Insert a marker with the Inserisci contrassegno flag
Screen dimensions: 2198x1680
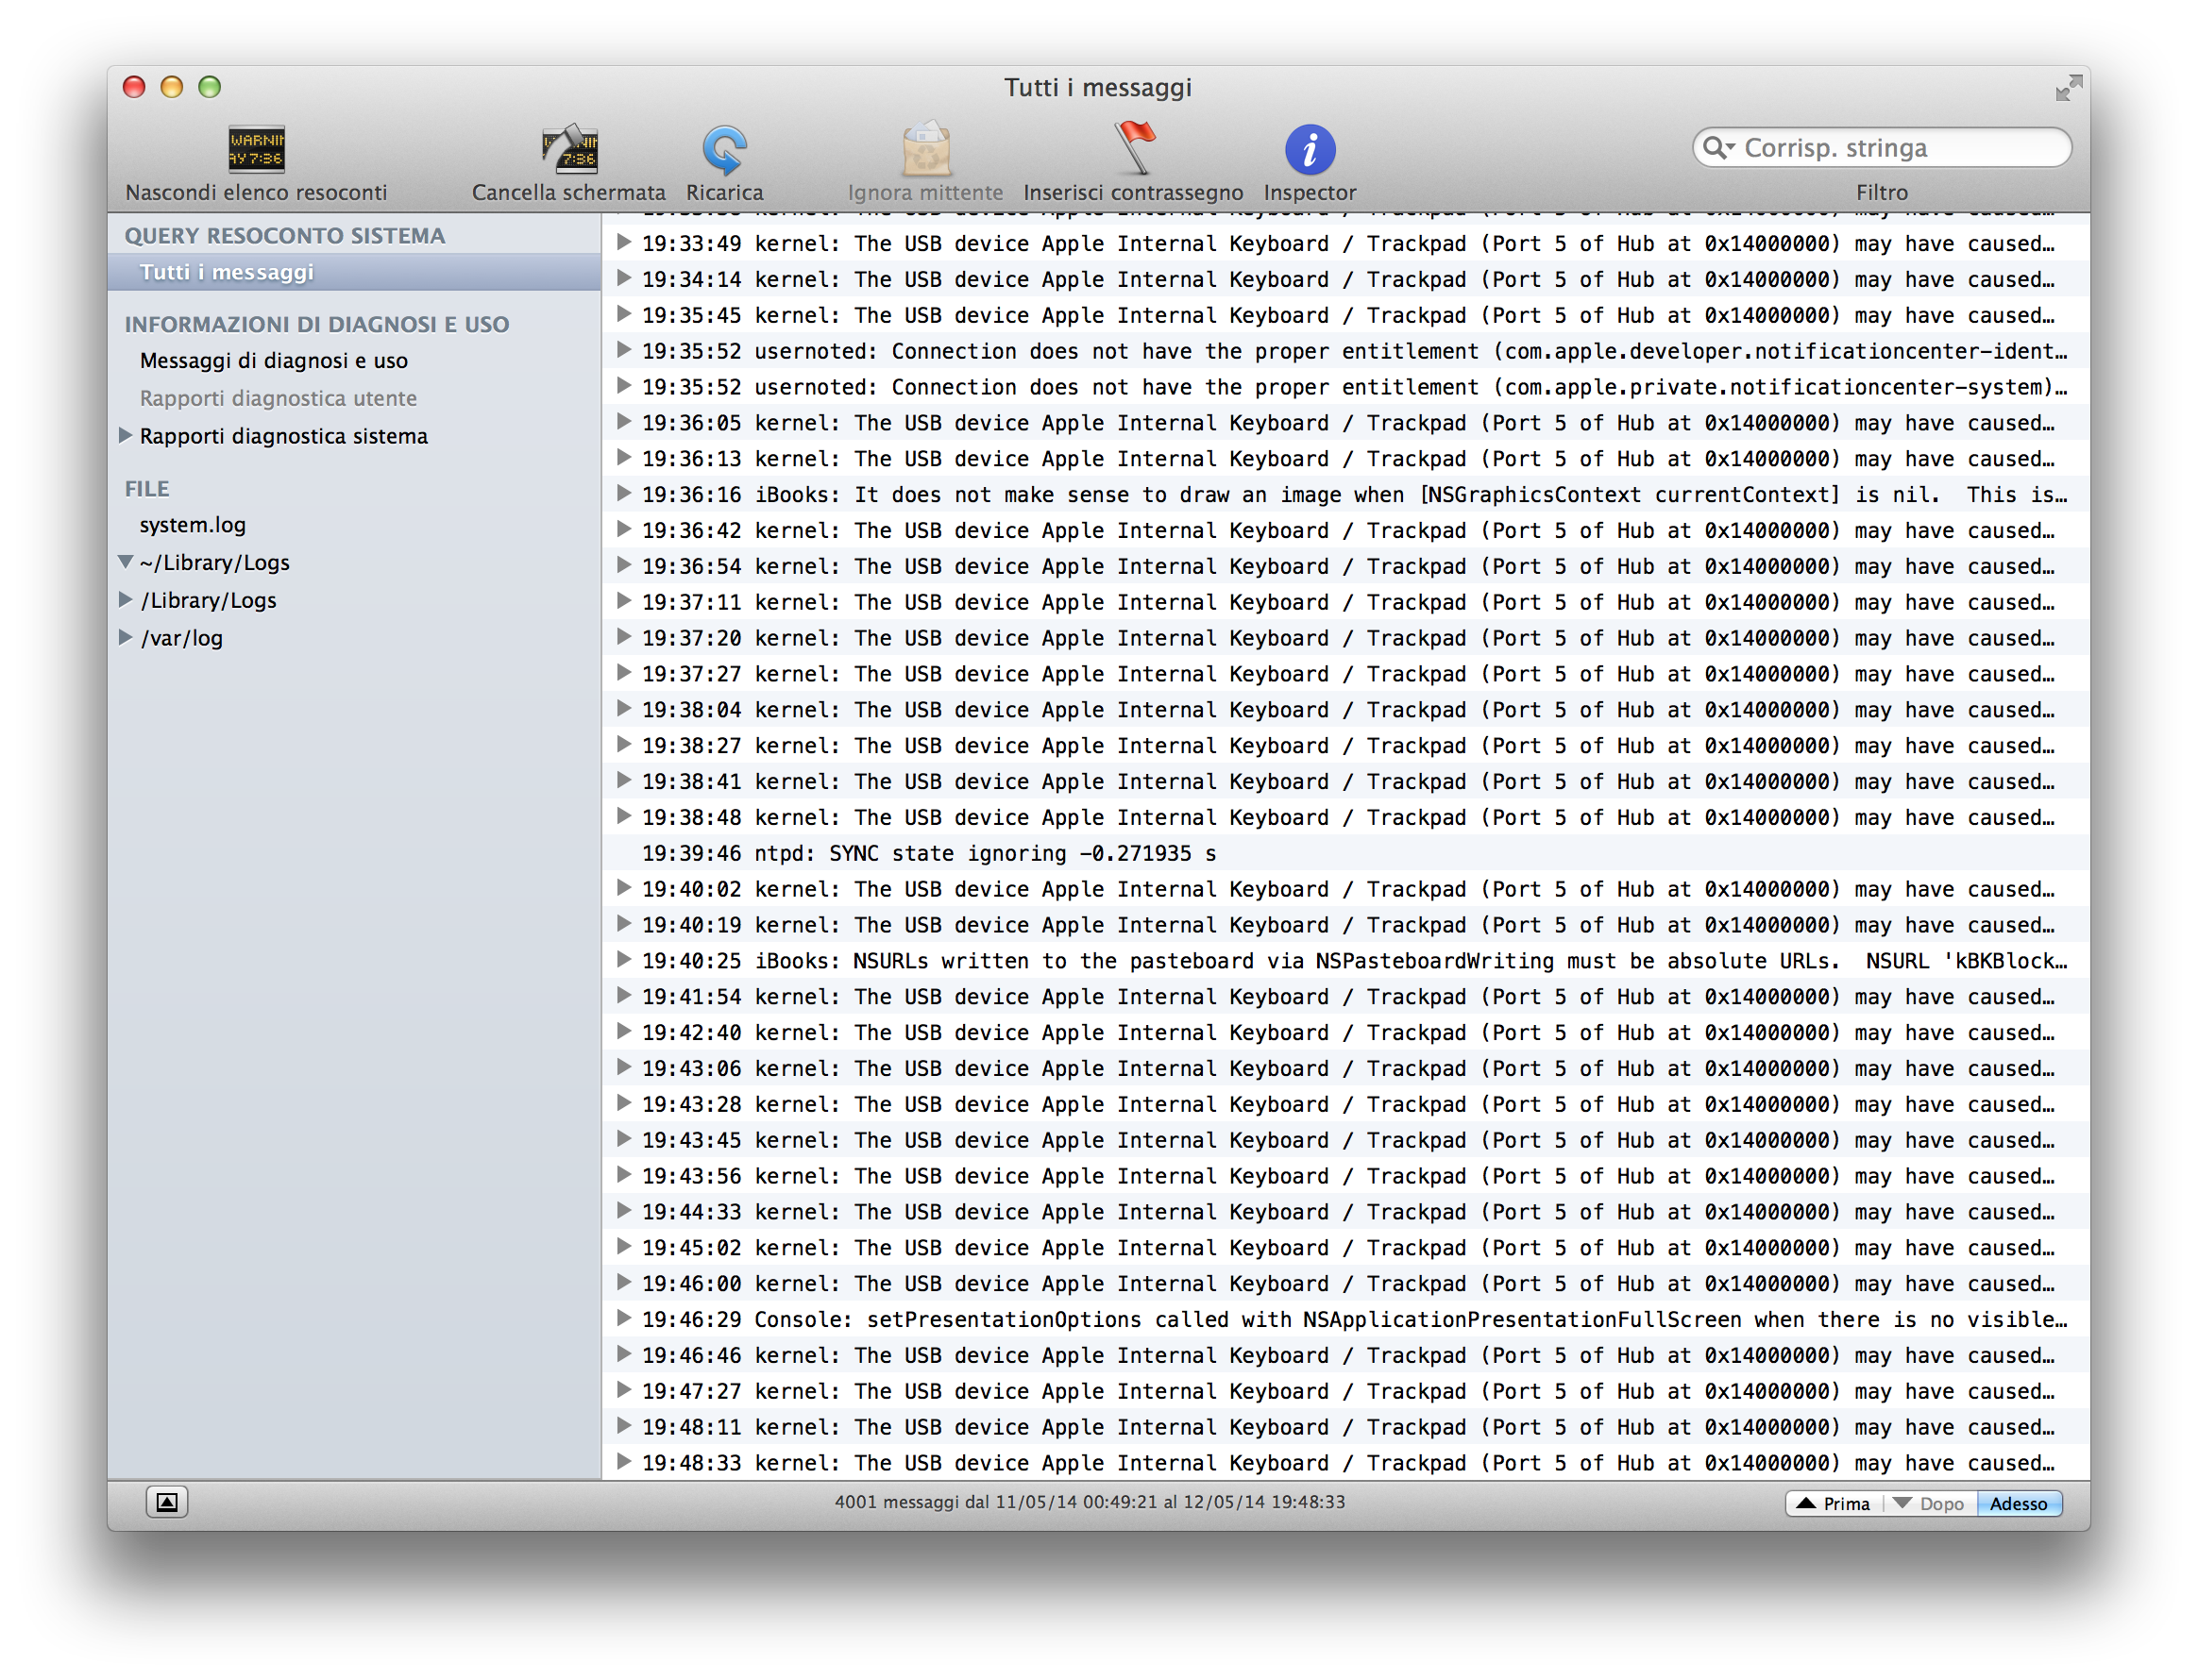(1134, 149)
